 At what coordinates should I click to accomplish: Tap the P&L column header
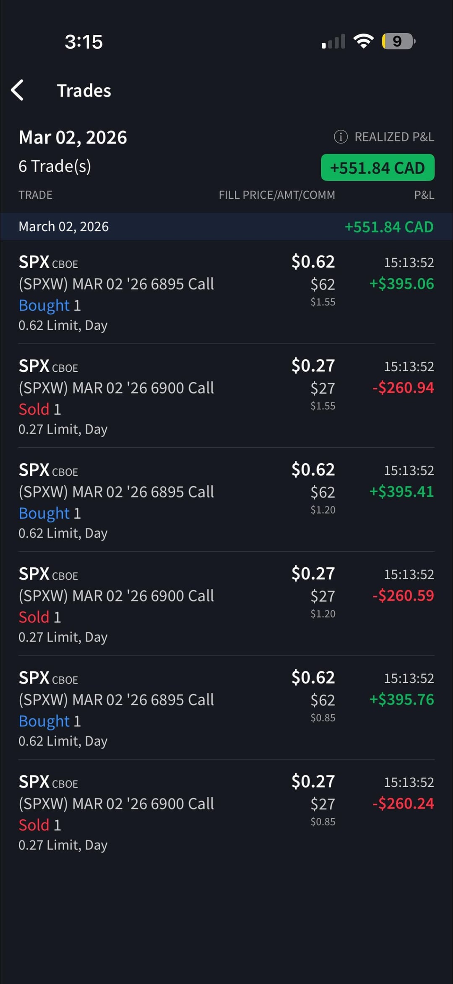pos(424,195)
